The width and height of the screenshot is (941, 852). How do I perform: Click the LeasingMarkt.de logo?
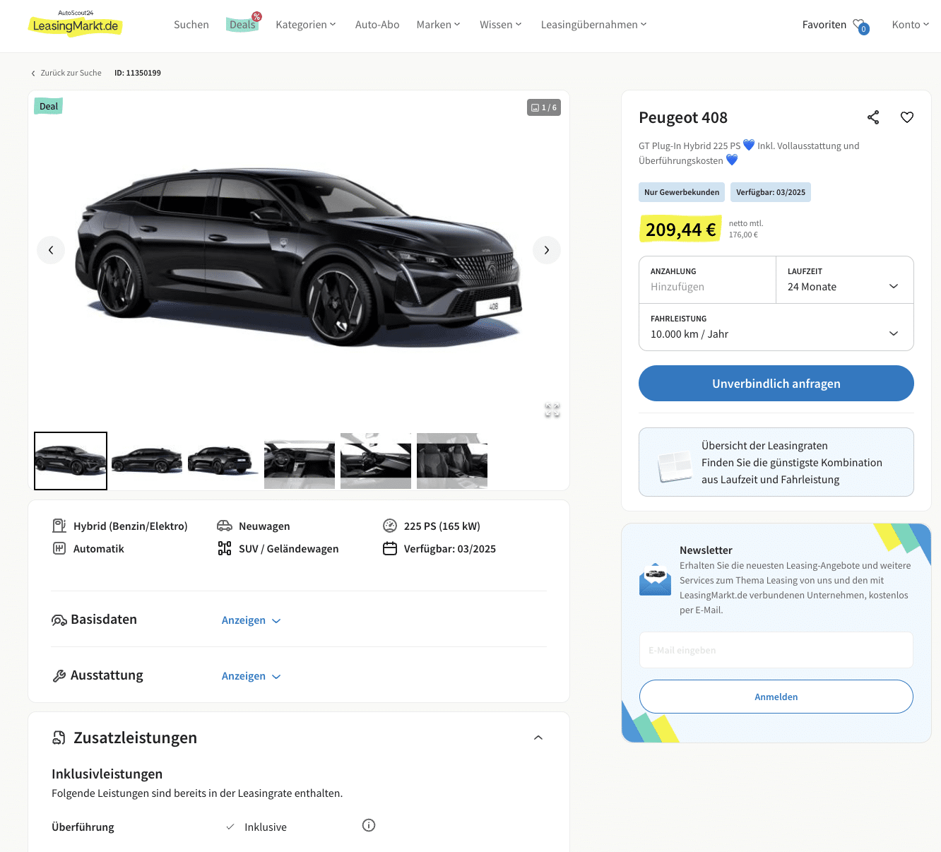pos(76,24)
